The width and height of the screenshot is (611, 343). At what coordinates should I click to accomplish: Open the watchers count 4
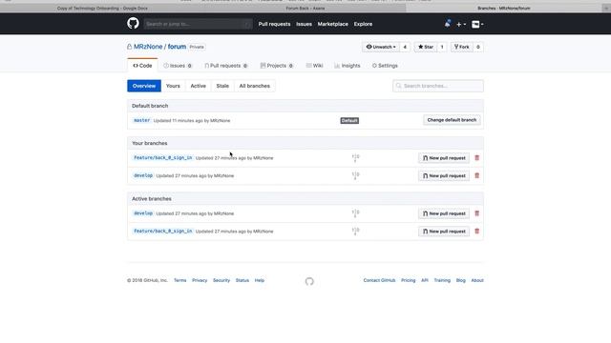tap(405, 47)
